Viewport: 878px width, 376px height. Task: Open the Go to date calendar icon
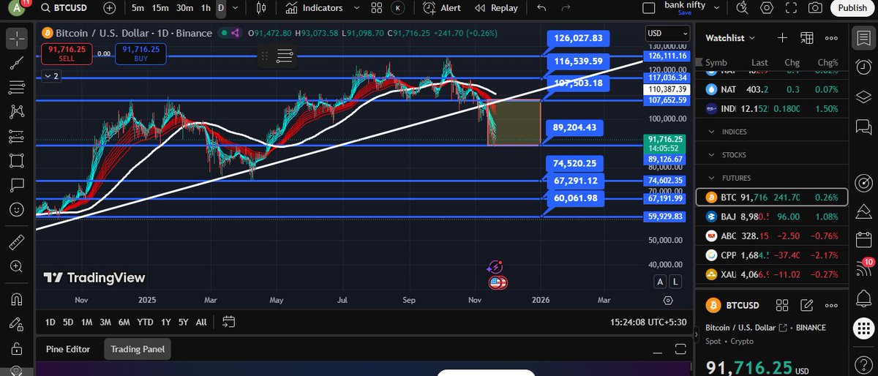(x=228, y=321)
